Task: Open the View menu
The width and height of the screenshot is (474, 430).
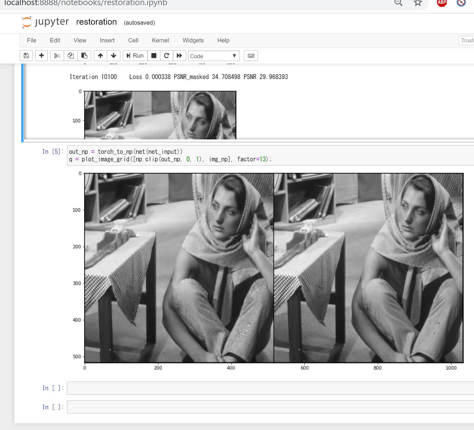Action: coord(80,40)
